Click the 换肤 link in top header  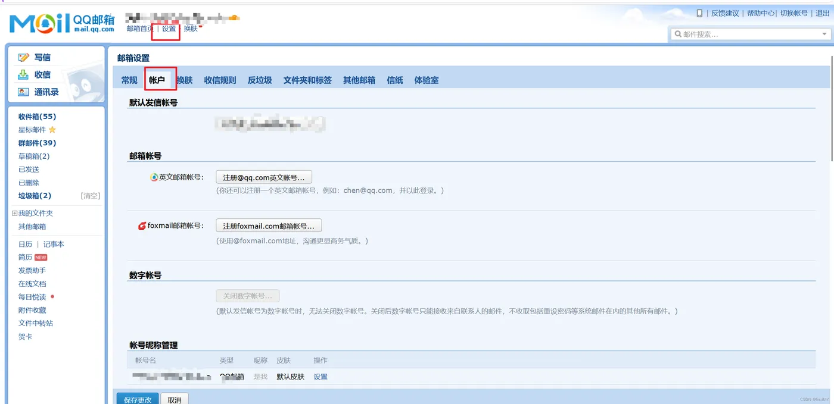tap(191, 29)
